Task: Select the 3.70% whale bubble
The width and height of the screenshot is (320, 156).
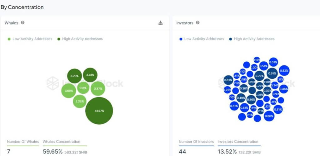Action: (74, 76)
